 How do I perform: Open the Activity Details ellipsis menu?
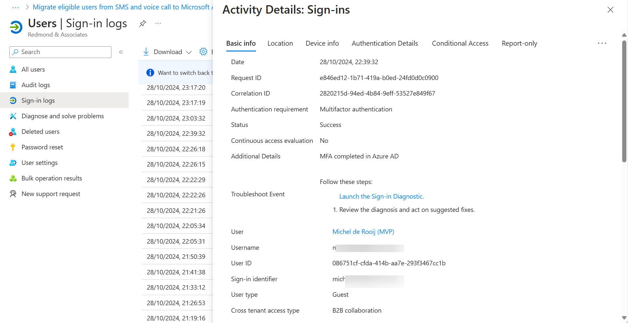click(x=601, y=43)
